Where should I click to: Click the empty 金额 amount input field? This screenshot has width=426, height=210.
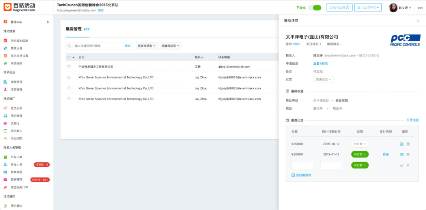[x=302, y=165]
